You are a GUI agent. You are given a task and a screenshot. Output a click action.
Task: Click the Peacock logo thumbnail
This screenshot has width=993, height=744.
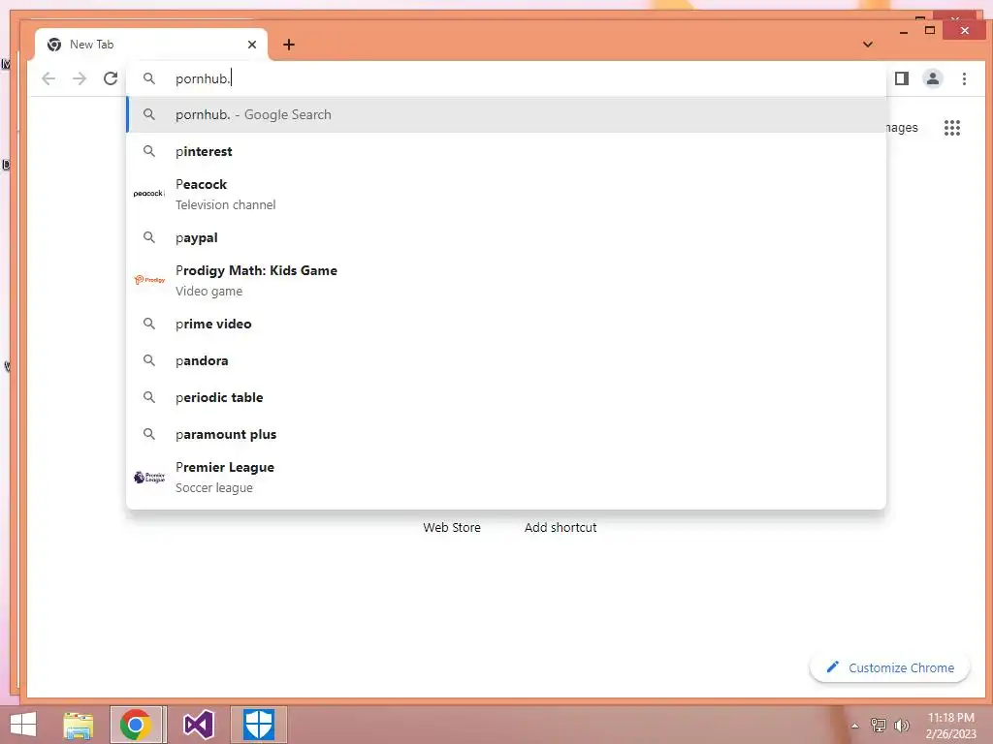[148, 194]
